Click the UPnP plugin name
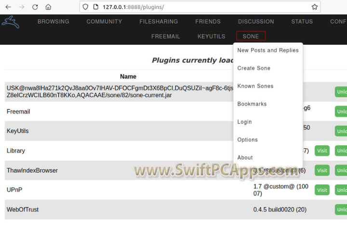 point(14,190)
